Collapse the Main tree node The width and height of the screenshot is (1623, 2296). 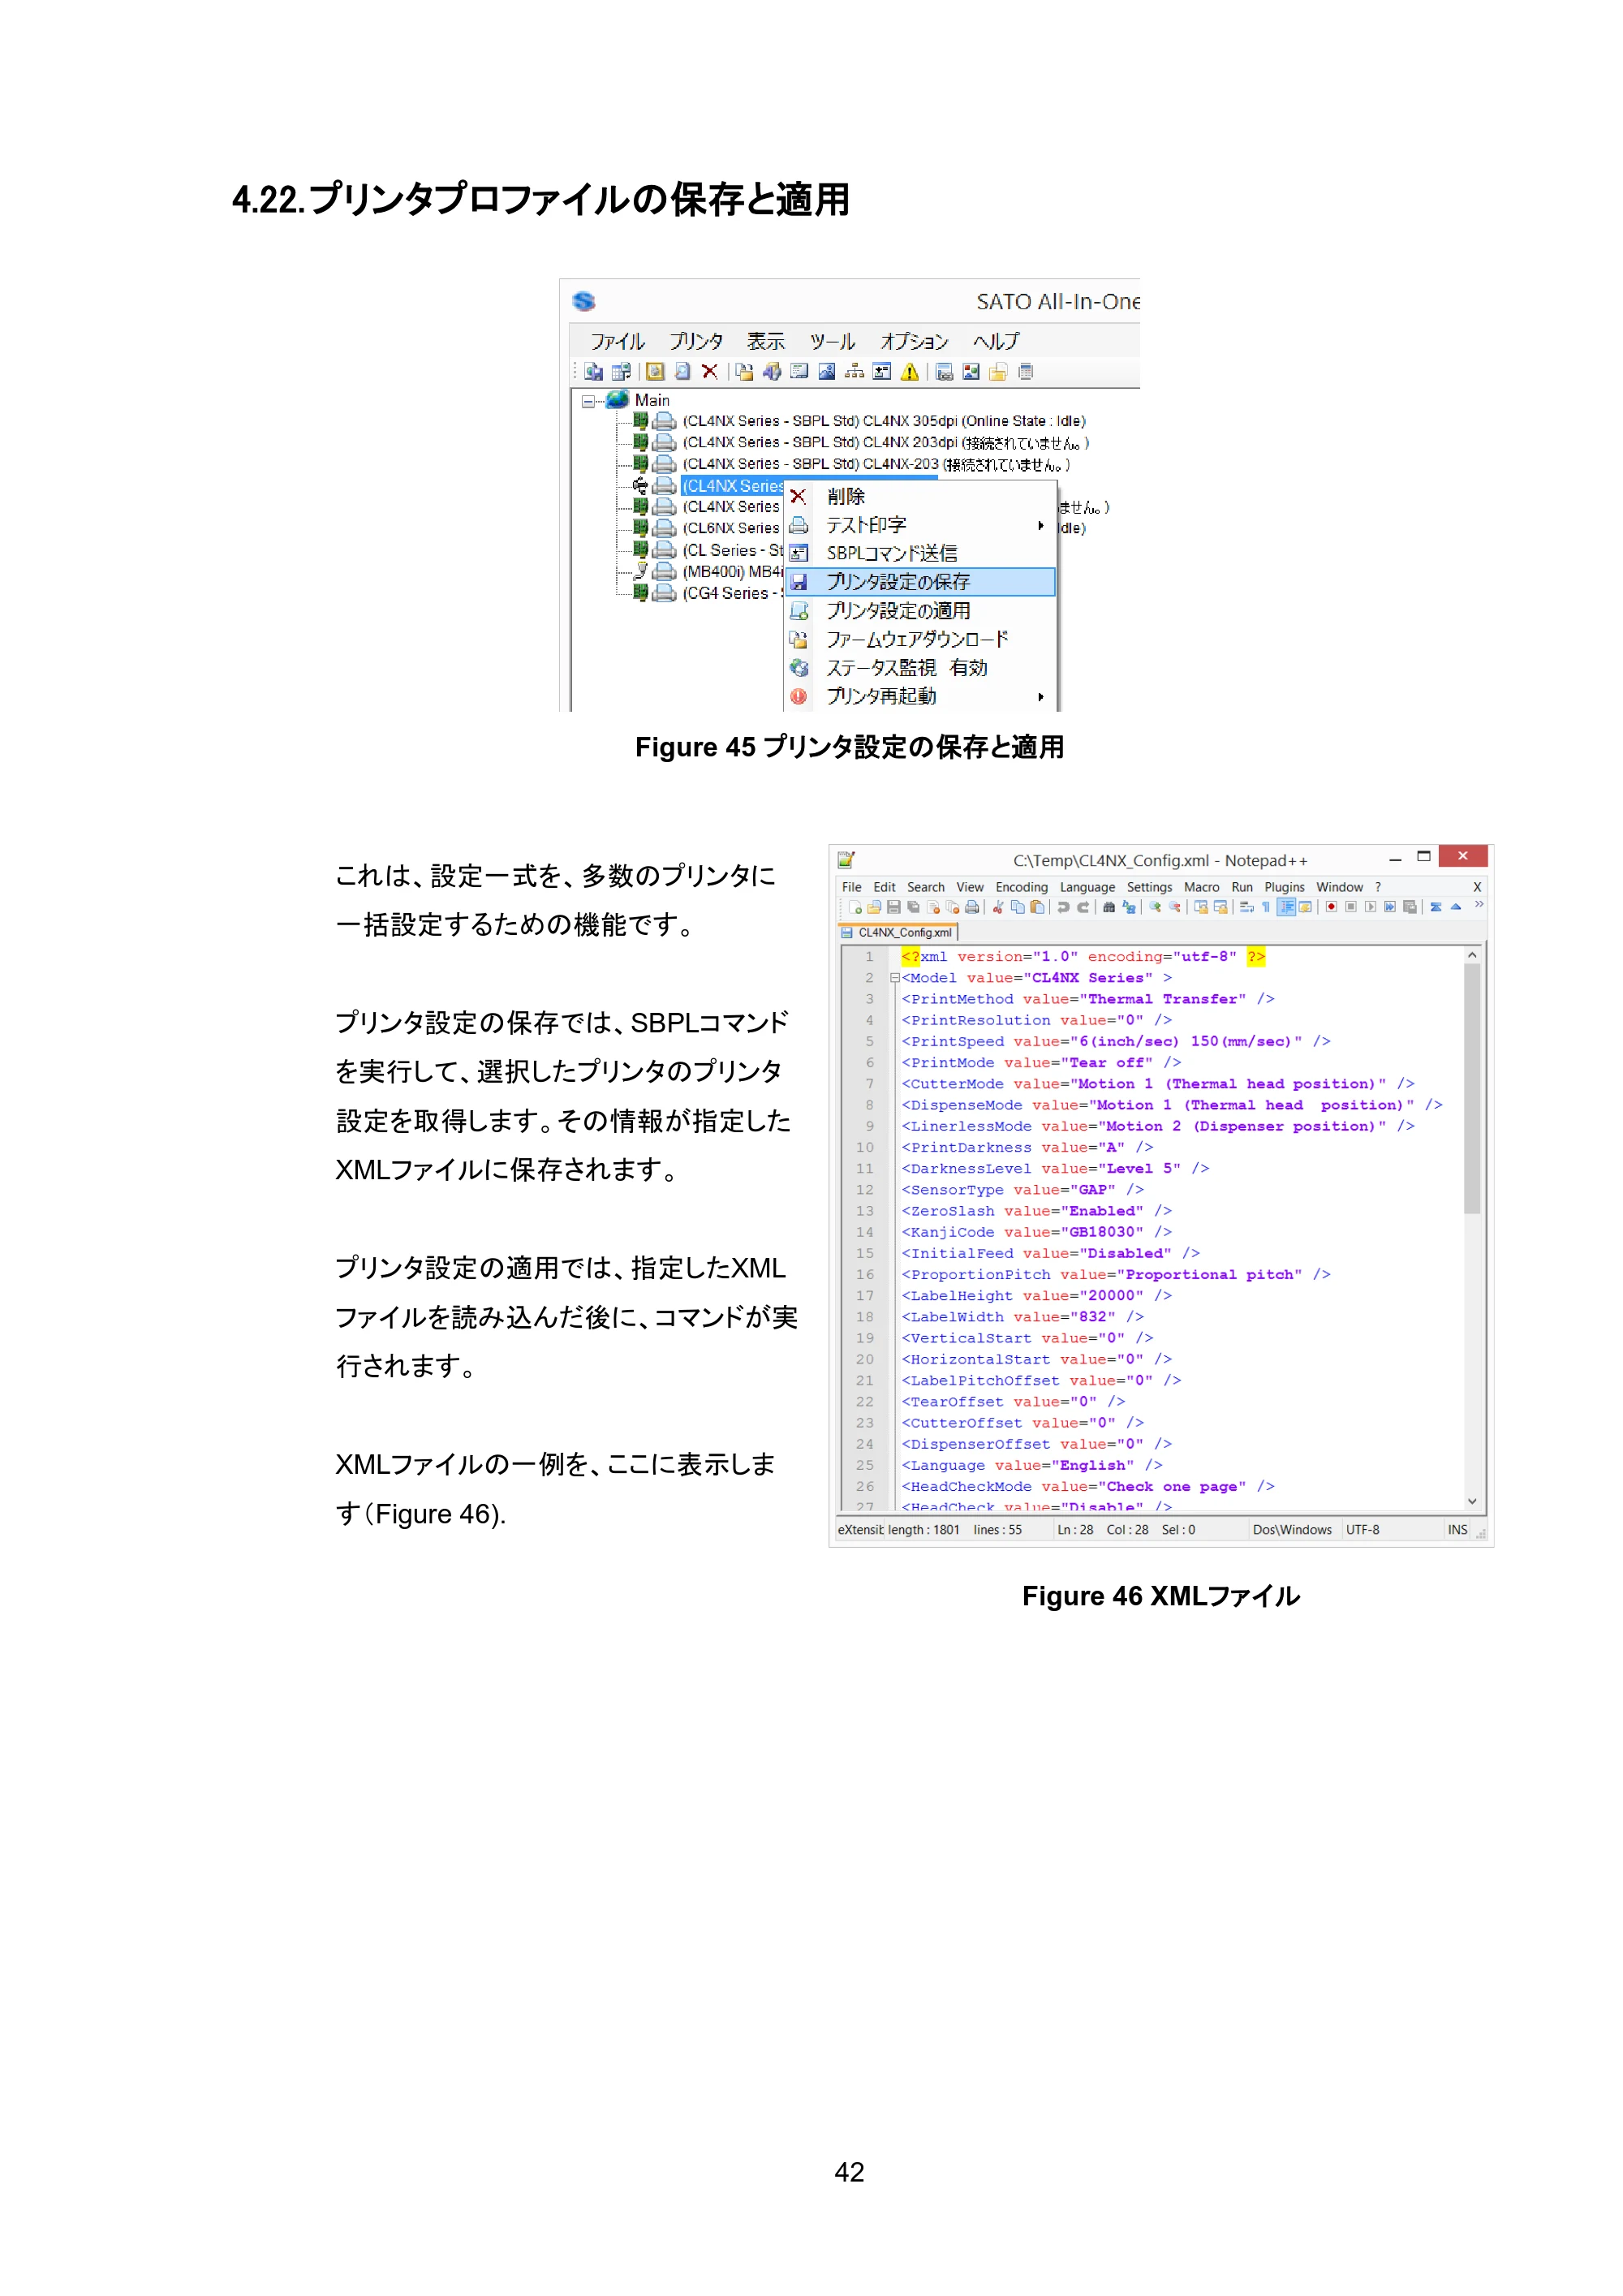pos(588,401)
